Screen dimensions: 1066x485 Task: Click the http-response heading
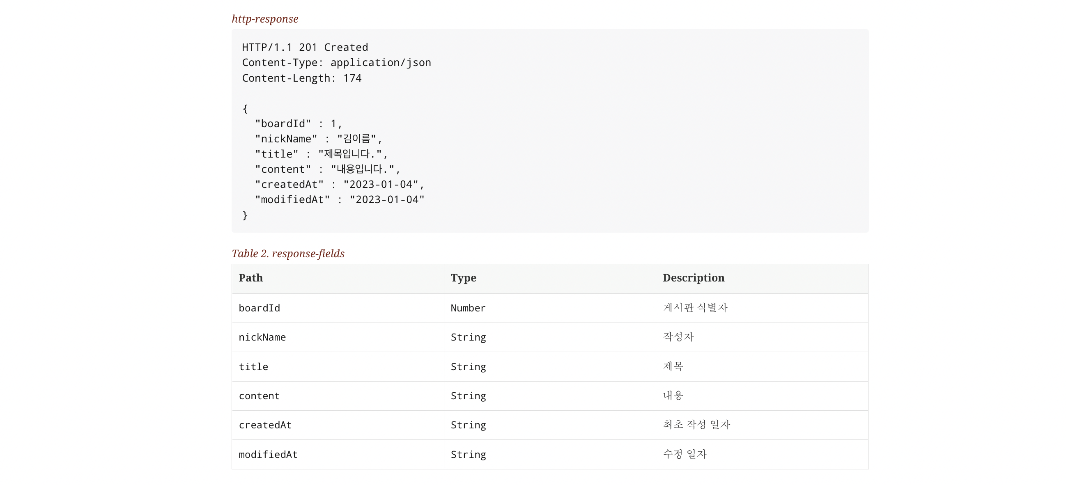tap(265, 19)
